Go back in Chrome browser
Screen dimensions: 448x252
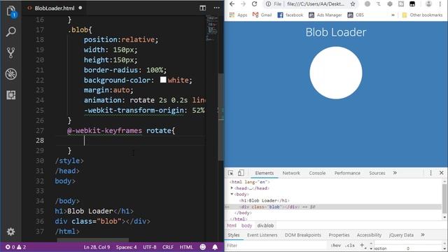(232, 4)
